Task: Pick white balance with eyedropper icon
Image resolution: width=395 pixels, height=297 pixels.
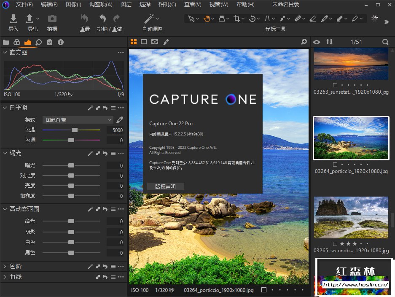Action: click(120, 120)
